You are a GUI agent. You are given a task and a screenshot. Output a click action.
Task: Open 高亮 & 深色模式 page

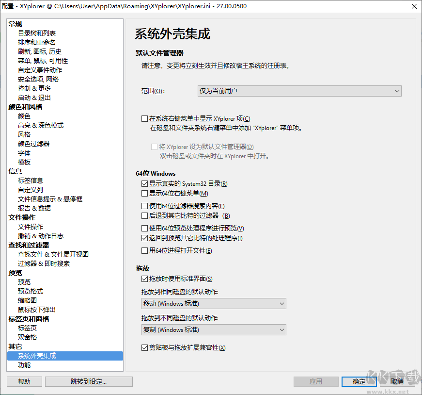click(x=41, y=125)
